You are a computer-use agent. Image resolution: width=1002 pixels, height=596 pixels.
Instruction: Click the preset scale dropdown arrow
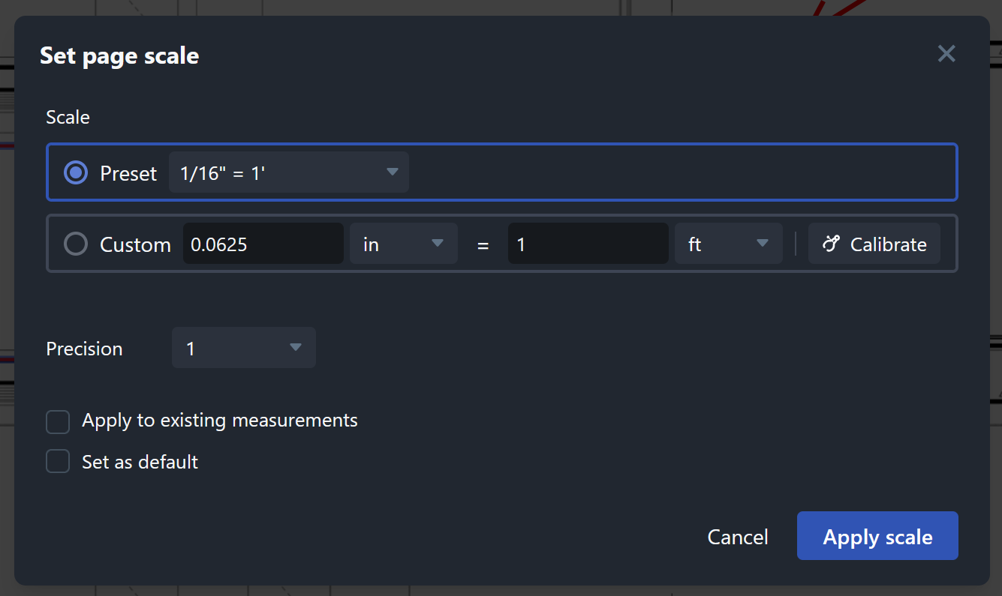pyautogui.click(x=392, y=172)
